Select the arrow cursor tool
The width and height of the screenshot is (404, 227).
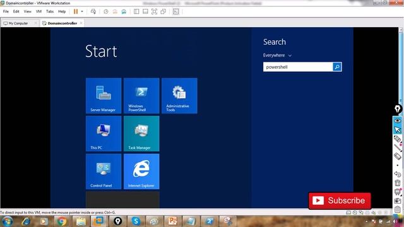398,129
